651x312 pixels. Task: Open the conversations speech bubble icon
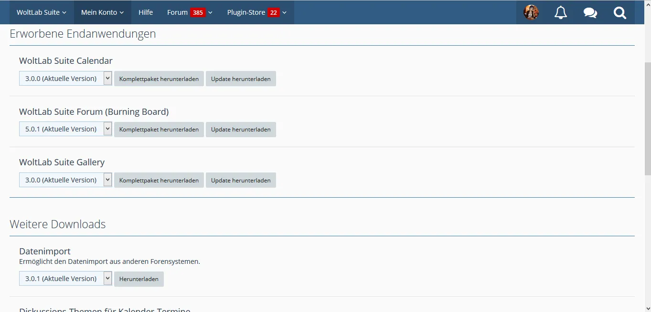tap(590, 12)
